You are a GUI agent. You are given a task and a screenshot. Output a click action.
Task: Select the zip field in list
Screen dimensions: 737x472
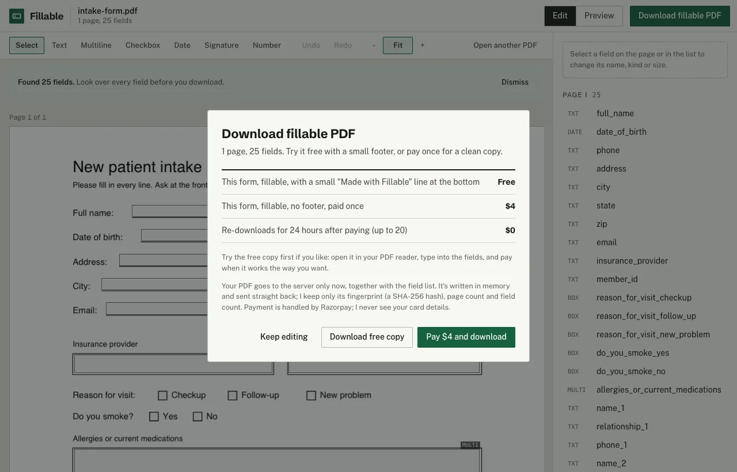[645, 224]
